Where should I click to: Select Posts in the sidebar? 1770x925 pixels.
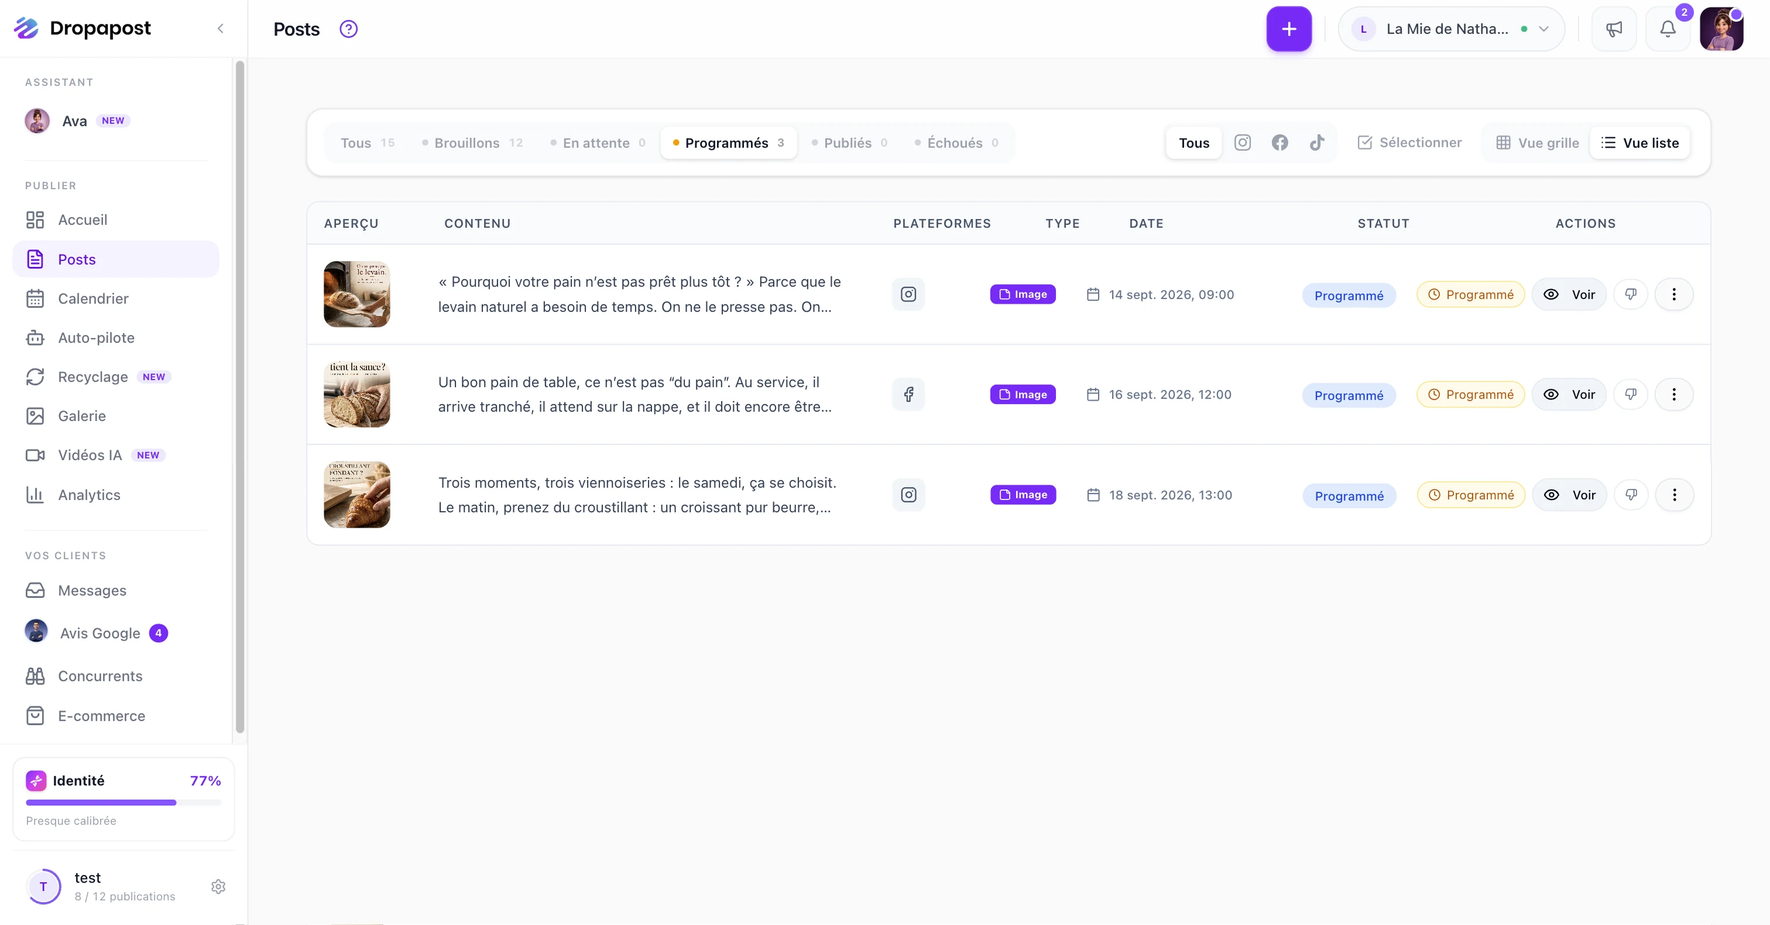pyautogui.click(x=115, y=259)
